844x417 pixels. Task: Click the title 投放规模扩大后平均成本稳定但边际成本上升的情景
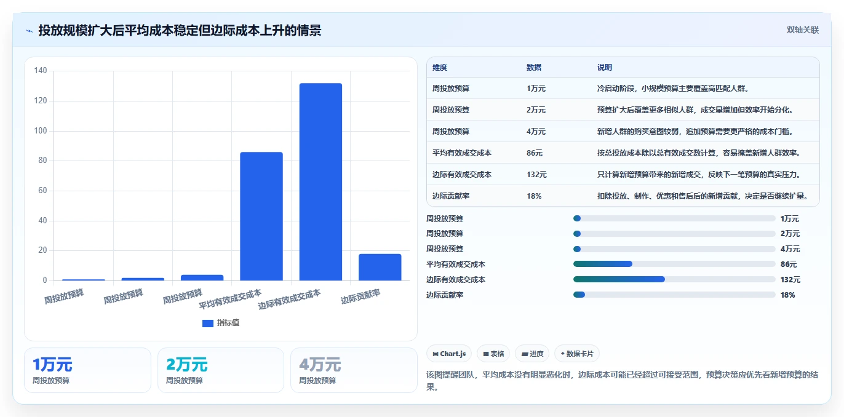(x=180, y=31)
